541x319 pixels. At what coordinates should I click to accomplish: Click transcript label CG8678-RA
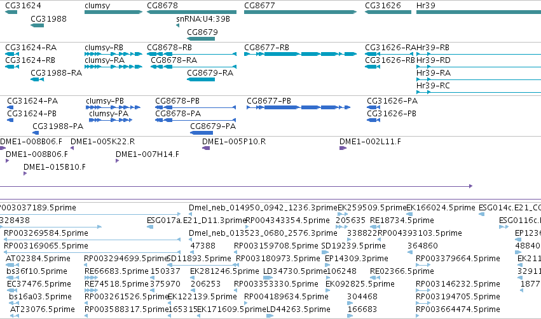[x=174, y=60]
